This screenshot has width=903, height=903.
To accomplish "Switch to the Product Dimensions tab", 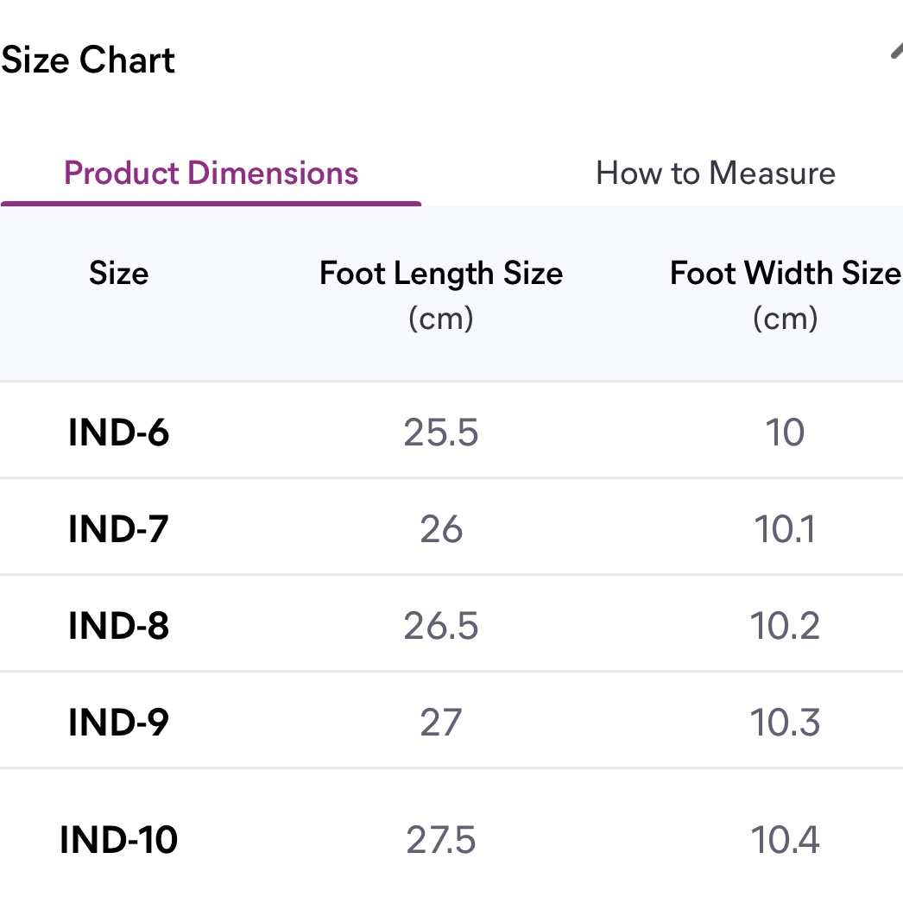I will [212, 174].
